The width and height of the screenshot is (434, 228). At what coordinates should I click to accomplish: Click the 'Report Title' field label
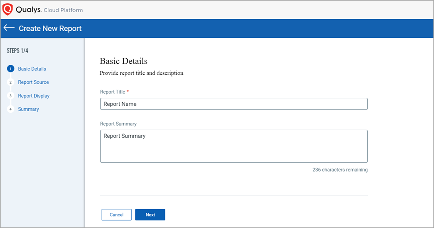(x=112, y=92)
